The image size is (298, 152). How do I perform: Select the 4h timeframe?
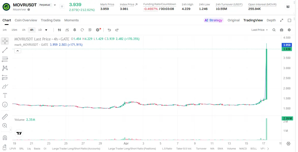click(x=32, y=30)
